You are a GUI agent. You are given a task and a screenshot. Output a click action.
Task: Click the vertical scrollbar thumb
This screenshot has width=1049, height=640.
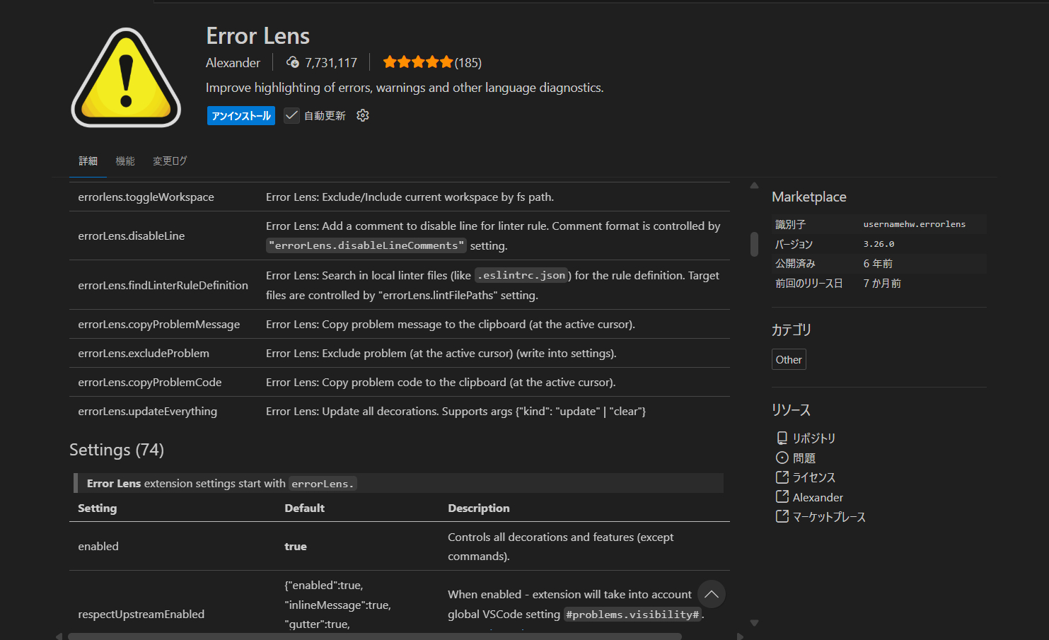point(754,244)
